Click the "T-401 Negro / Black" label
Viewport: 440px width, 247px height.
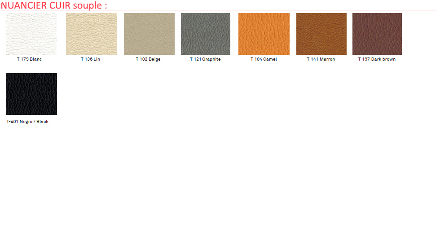point(27,122)
